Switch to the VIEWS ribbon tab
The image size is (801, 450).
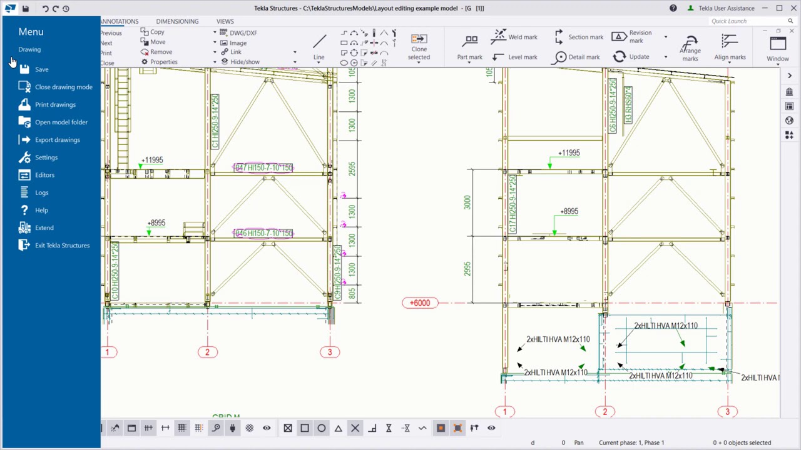pos(225,21)
